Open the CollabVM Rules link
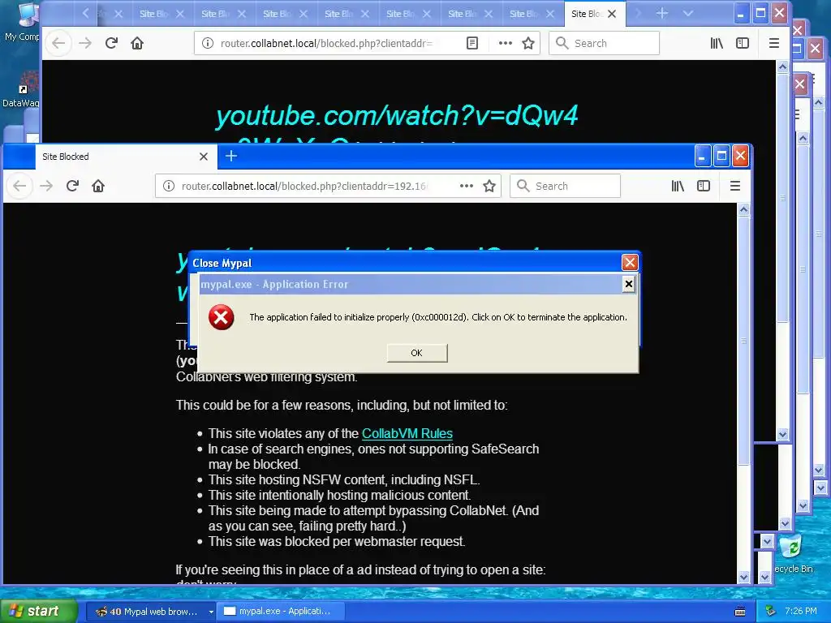 [x=407, y=433]
